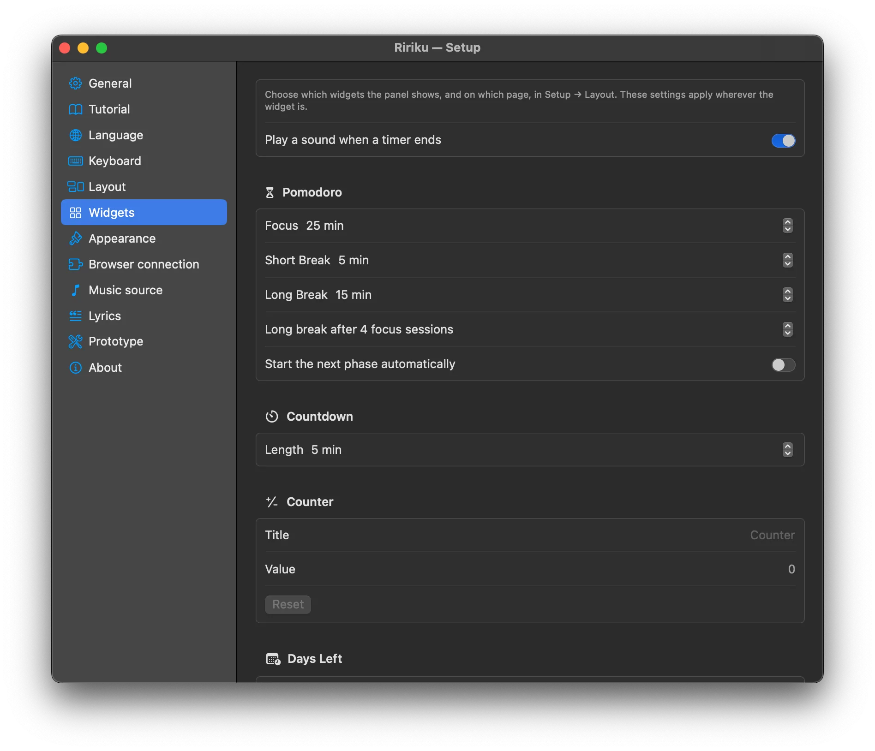Click the About info icon
Screen dimensions: 875x751
[75, 368]
